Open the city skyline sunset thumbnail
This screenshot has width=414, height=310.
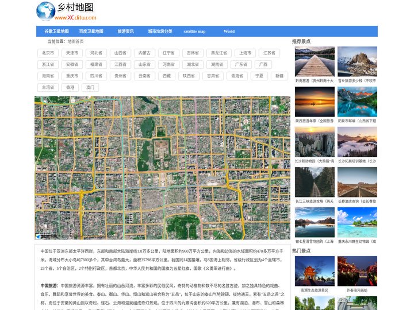pos(315,142)
